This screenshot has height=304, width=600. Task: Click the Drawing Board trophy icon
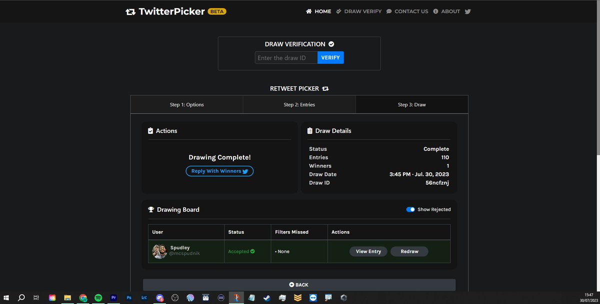[x=151, y=210]
